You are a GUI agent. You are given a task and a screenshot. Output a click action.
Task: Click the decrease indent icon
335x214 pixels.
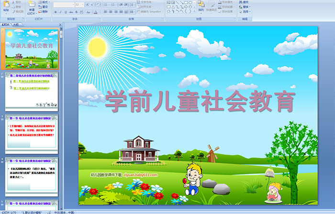point(121,4)
